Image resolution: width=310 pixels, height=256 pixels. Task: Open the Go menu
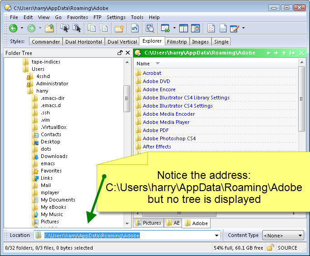[58, 17]
